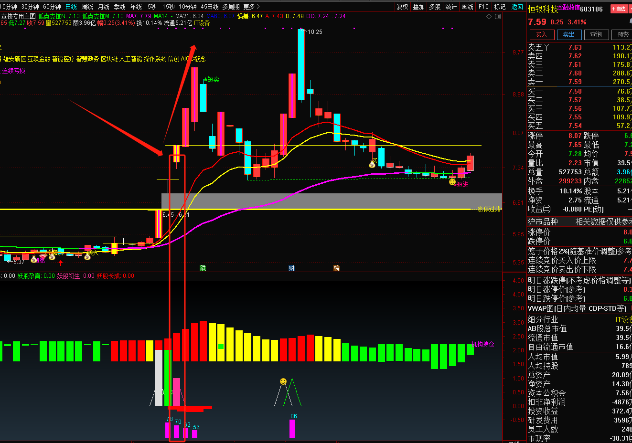Click the 涨停过峰 label on yellow line
Viewport: 632px width, 443px height.
tap(490, 209)
